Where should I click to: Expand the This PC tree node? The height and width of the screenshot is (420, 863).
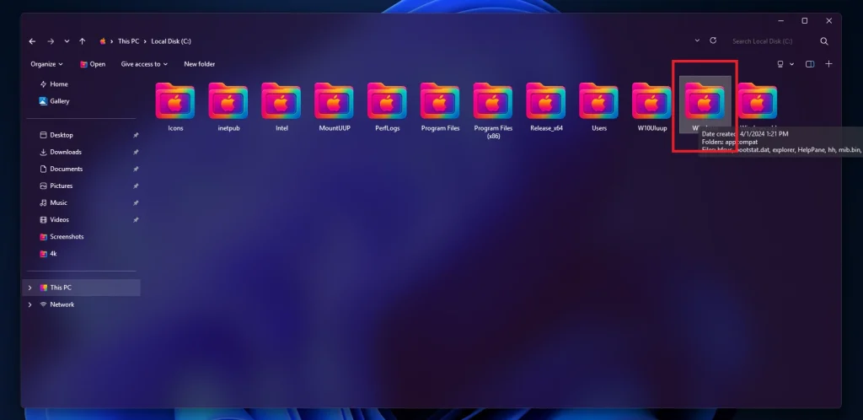pyautogui.click(x=29, y=288)
